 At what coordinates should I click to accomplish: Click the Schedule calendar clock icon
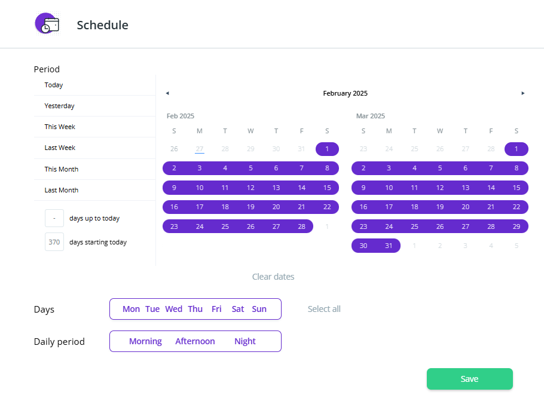47,25
